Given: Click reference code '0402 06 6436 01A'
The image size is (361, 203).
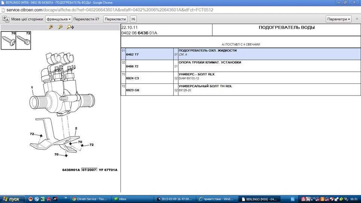Looking at the screenshot, I should click(x=139, y=33).
